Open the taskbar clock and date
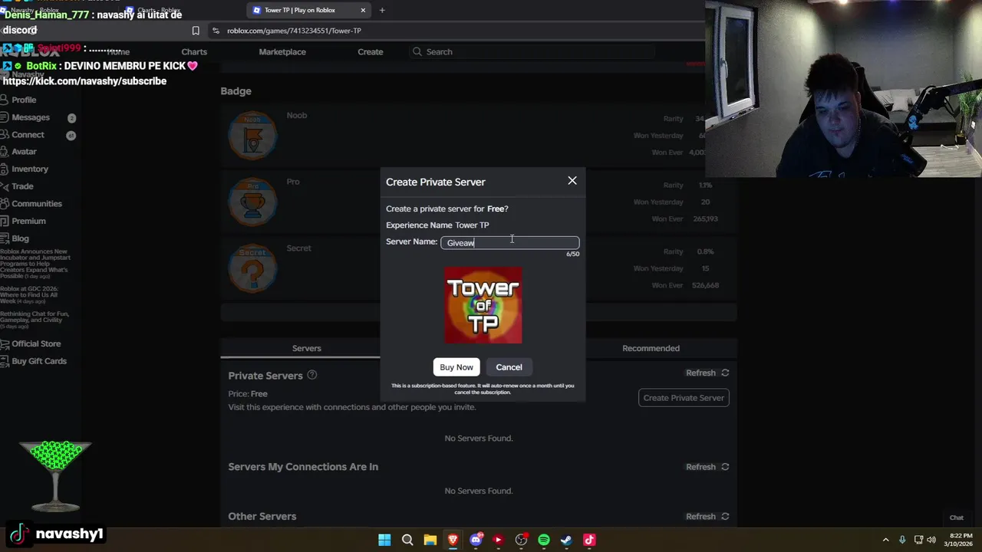The height and width of the screenshot is (552, 982). point(960,540)
